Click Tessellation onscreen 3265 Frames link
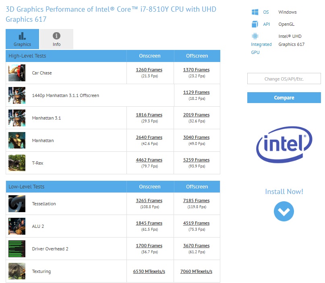 [149, 200]
